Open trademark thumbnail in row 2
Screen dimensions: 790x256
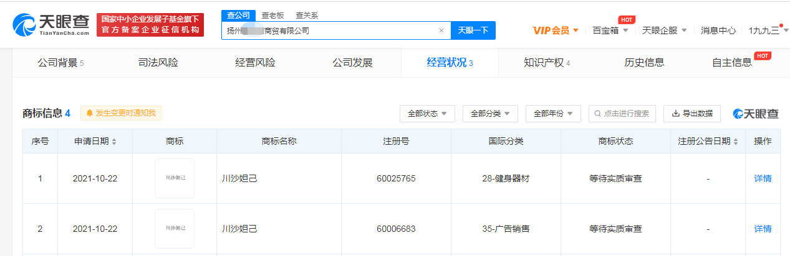click(175, 229)
